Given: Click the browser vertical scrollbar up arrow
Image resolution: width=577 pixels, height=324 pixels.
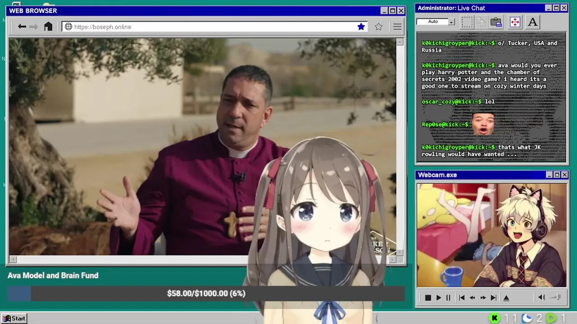Looking at the screenshot, I should click(x=400, y=42).
